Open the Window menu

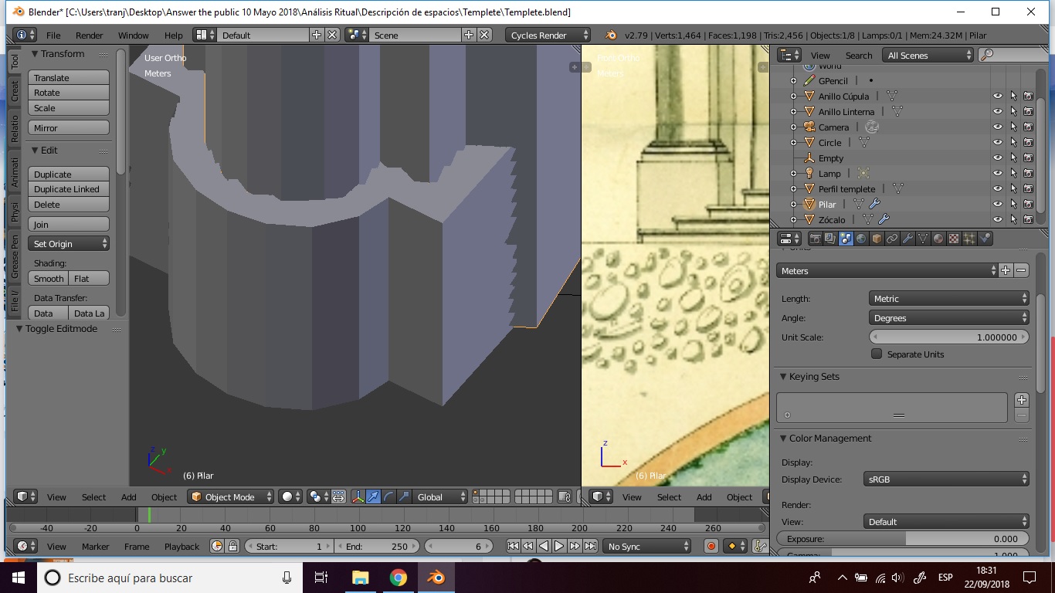[x=134, y=35]
